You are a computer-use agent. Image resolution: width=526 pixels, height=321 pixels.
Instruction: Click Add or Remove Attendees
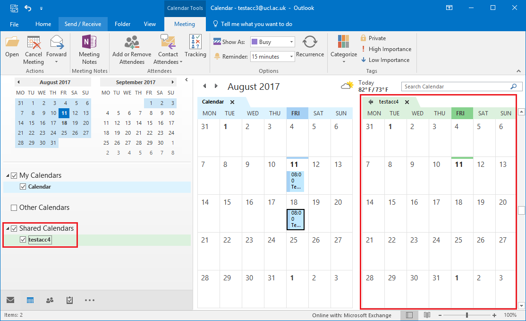click(x=131, y=42)
